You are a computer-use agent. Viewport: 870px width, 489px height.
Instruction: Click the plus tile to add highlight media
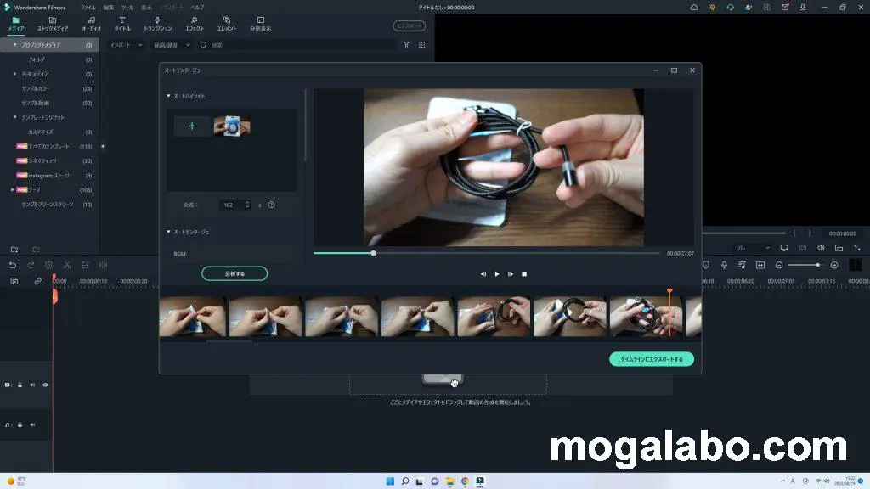point(192,126)
